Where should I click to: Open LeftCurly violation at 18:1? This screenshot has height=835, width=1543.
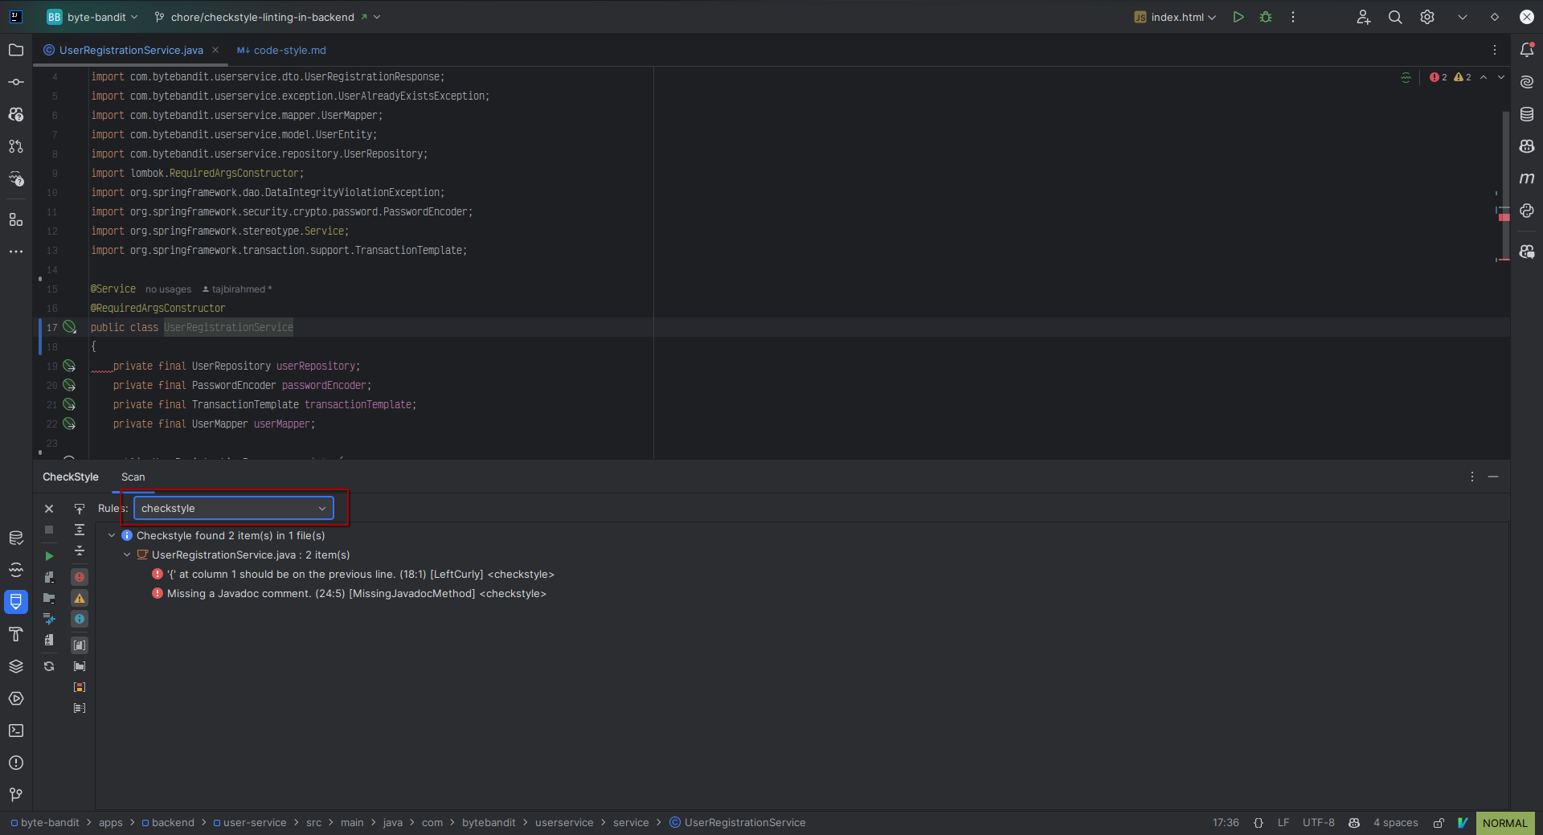tap(353, 574)
